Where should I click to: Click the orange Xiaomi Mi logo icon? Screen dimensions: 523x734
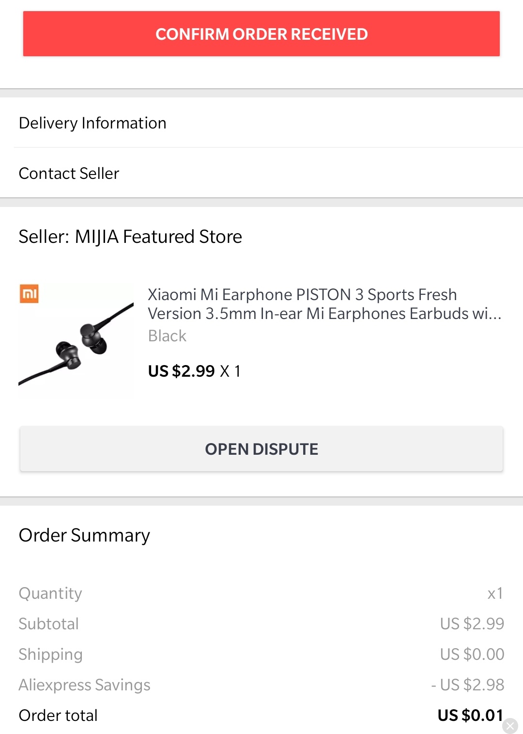tap(29, 294)
